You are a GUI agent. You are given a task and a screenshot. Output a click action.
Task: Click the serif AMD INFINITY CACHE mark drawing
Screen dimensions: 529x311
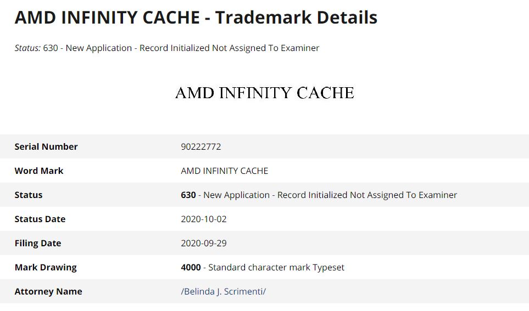pos(264,93)
